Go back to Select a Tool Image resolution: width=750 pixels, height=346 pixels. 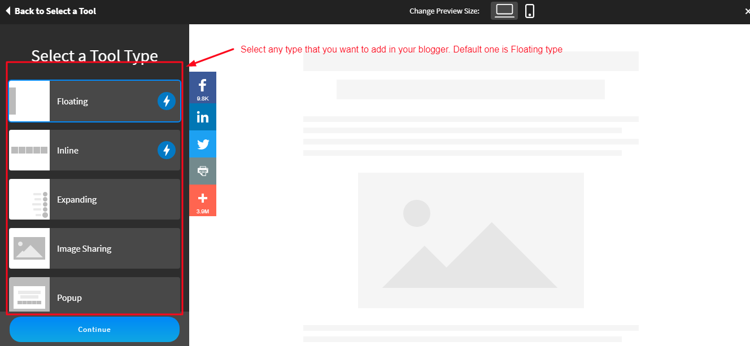(x=51, y=11)
